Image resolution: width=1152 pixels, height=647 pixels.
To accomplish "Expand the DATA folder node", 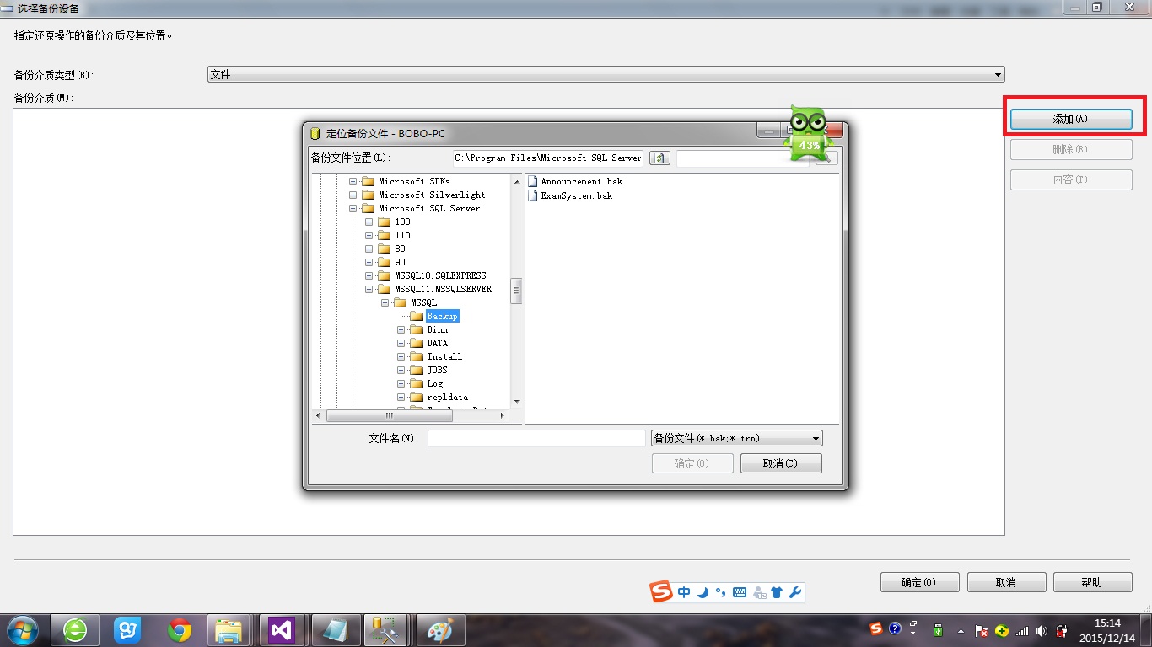I will [401, 343].
